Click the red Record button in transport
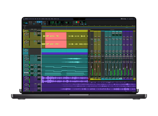The width and height of the screenshot is (158, 116). point(78,22)
